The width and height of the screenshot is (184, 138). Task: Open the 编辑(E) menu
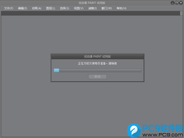pos(22,8)
